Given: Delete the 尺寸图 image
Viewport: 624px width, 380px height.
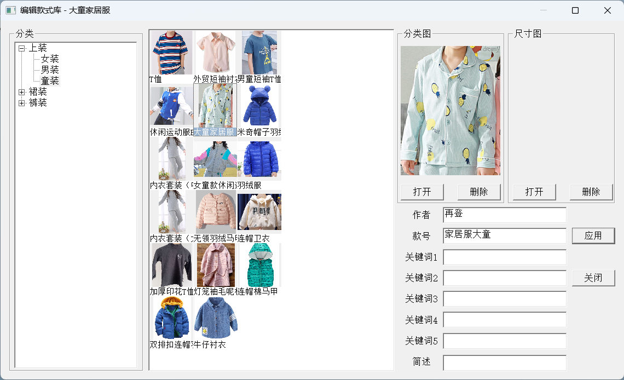Looking at the screenshot, I should (x=591, y=192).
